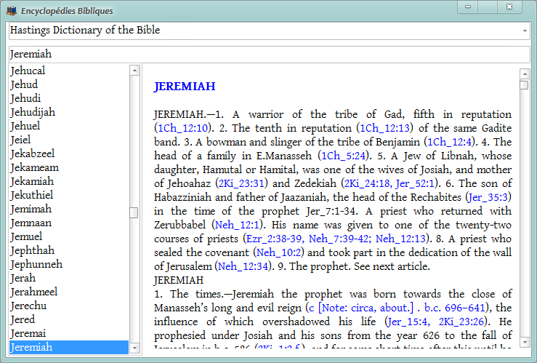
Task: Click the highlighted Jeremiah list entry
Action: 69,347
